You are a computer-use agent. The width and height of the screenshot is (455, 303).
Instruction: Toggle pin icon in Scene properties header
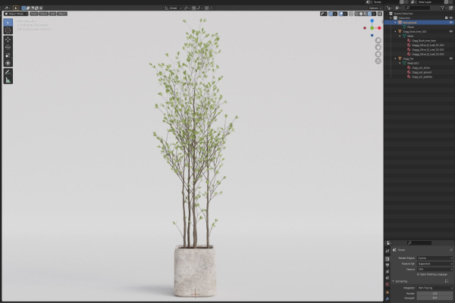pyautogui.click(x=451, y=250)
